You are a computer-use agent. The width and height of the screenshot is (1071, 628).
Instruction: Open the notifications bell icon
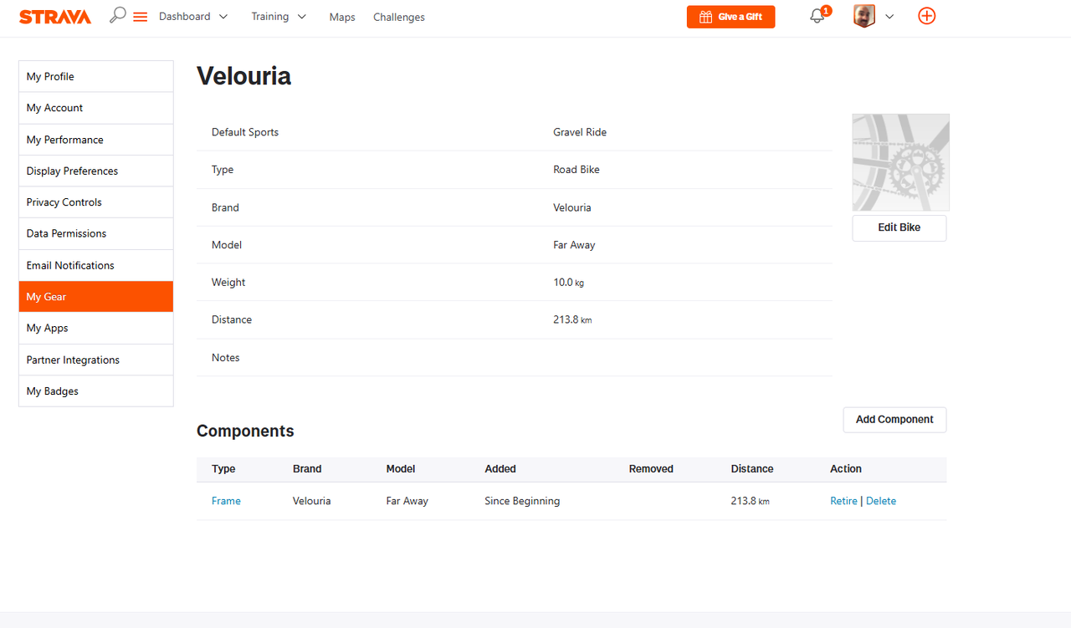click(x=817, y=16)
